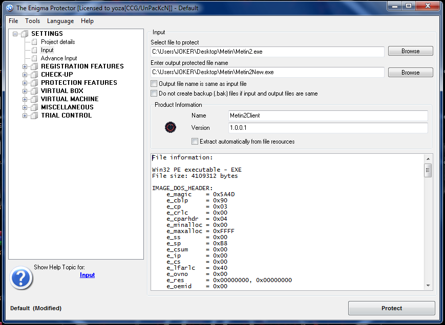445x325 pixels.
Task: Expand the TRIAL CONTROL node
Action: pos(25,115)
